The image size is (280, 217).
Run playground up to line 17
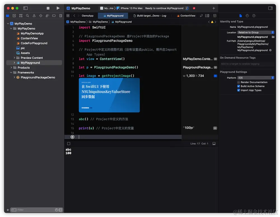click(x=72, y=137)
